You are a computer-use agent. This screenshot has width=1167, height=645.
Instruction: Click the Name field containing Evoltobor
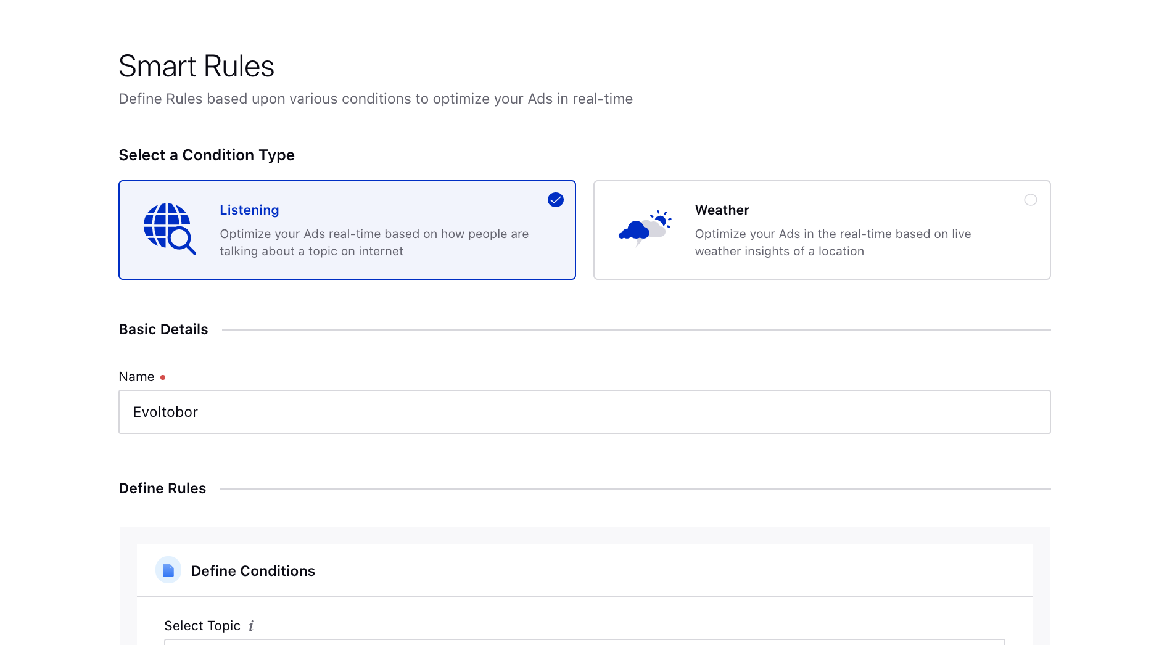point(585,412)
